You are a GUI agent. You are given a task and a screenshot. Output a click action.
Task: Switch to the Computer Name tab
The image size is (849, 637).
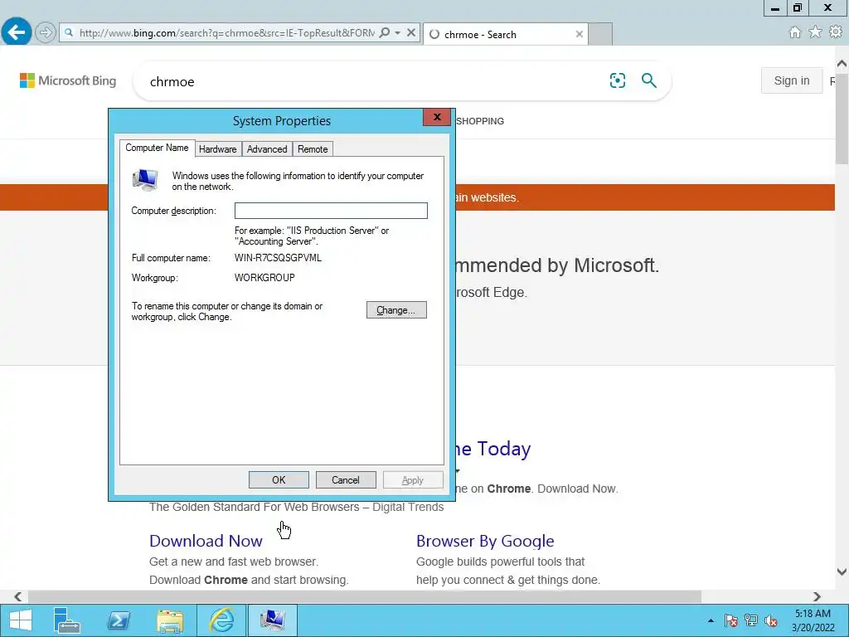click(157, 148)
